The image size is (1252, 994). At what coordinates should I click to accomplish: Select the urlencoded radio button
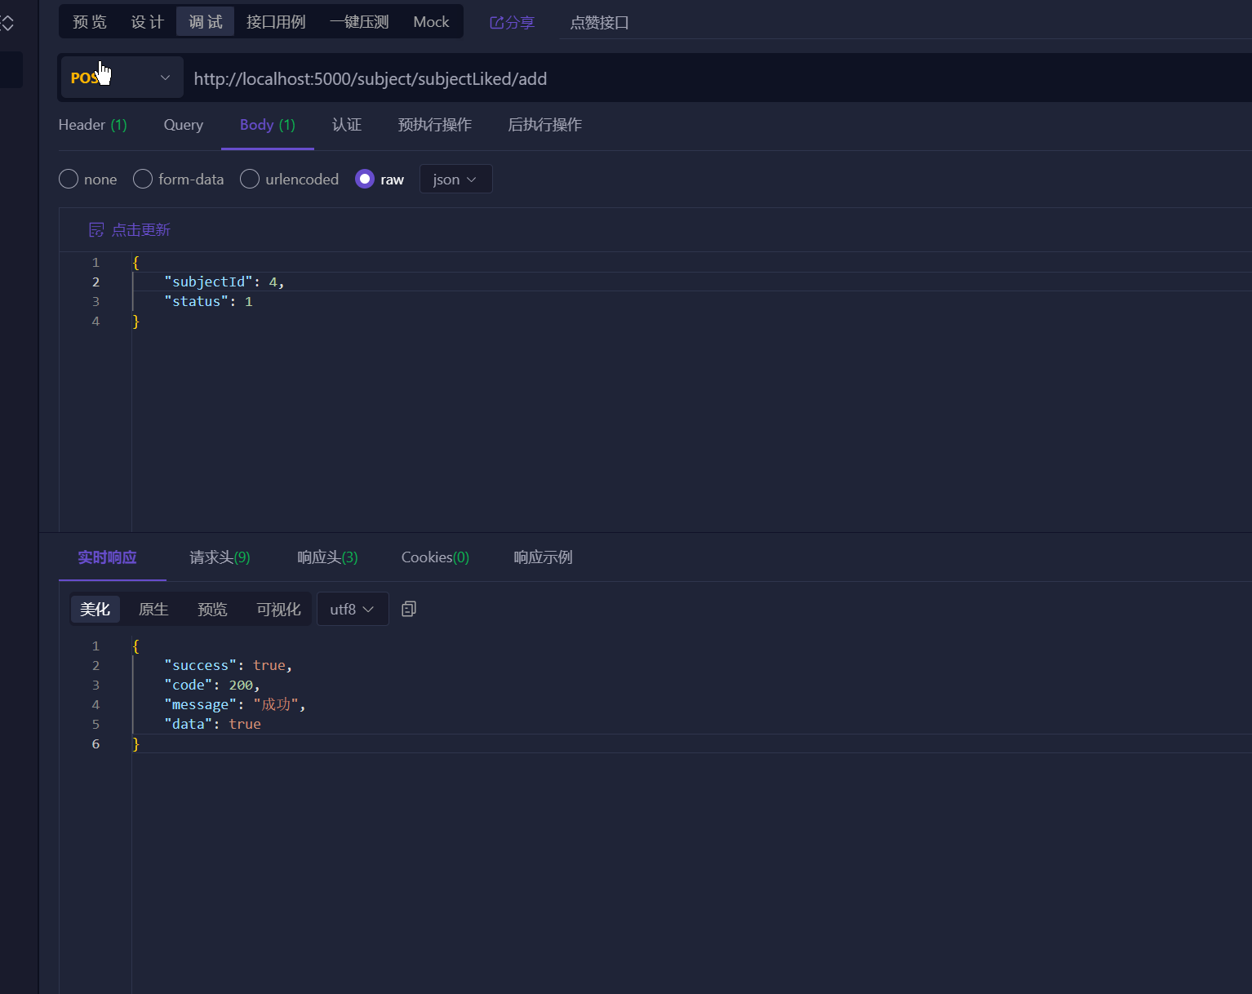pos(250,179)
